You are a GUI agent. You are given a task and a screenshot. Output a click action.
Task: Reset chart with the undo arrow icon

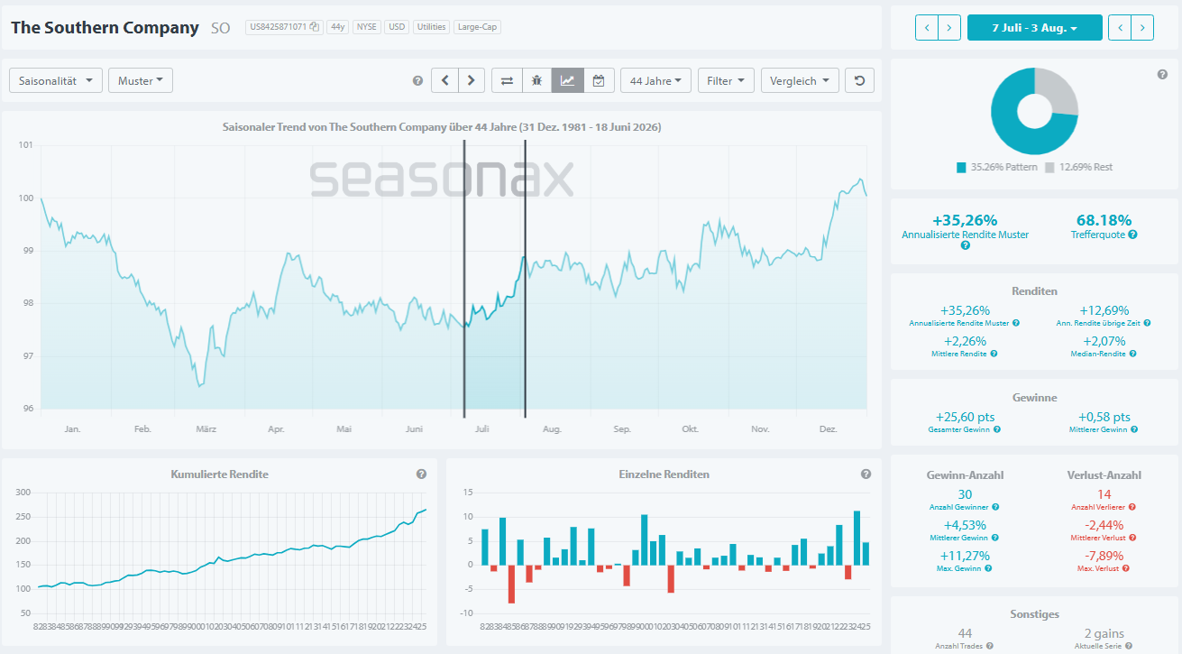point(859,80)
